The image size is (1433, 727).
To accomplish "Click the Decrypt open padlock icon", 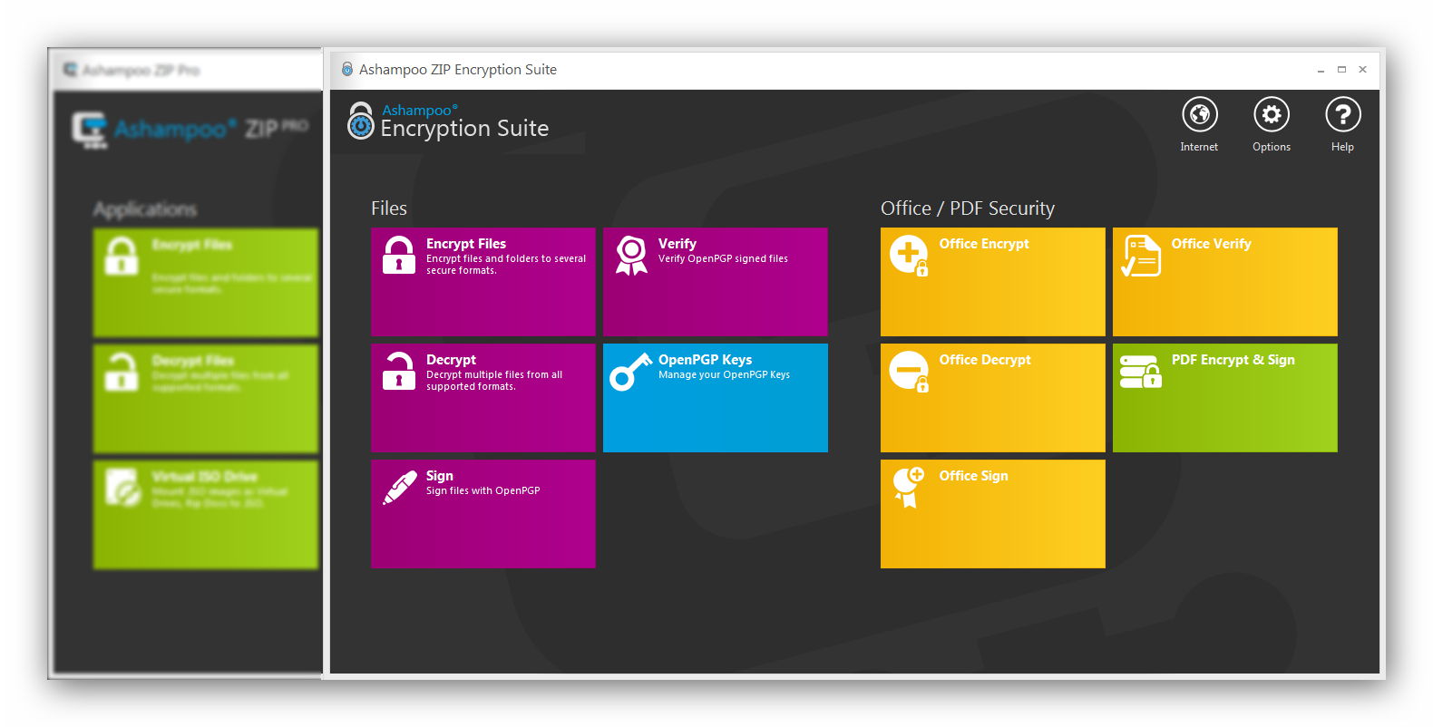I will [x=399, y=371].
